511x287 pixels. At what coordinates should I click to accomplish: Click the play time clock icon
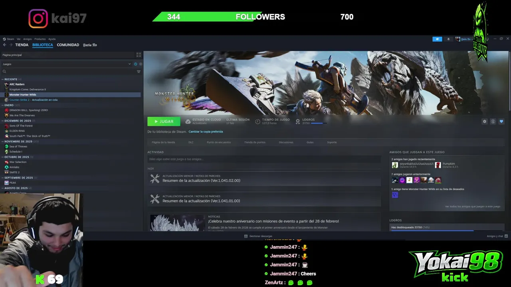pos(257,122)
